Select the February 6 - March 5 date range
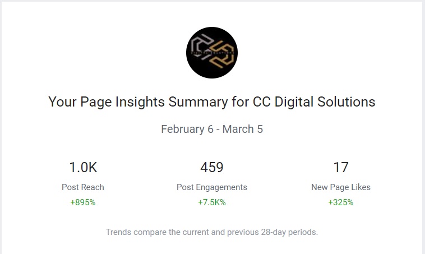Viewport: 425px width, 254px height. [212, 129]
